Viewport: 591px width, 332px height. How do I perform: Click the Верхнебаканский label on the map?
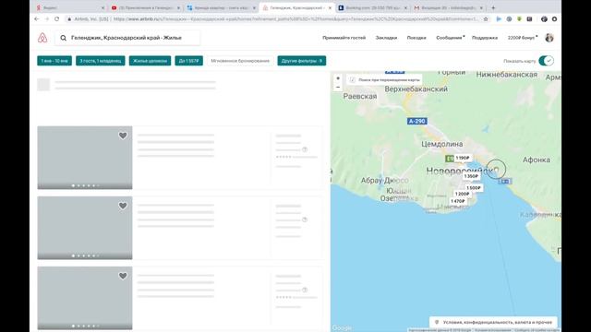[416, 89]
